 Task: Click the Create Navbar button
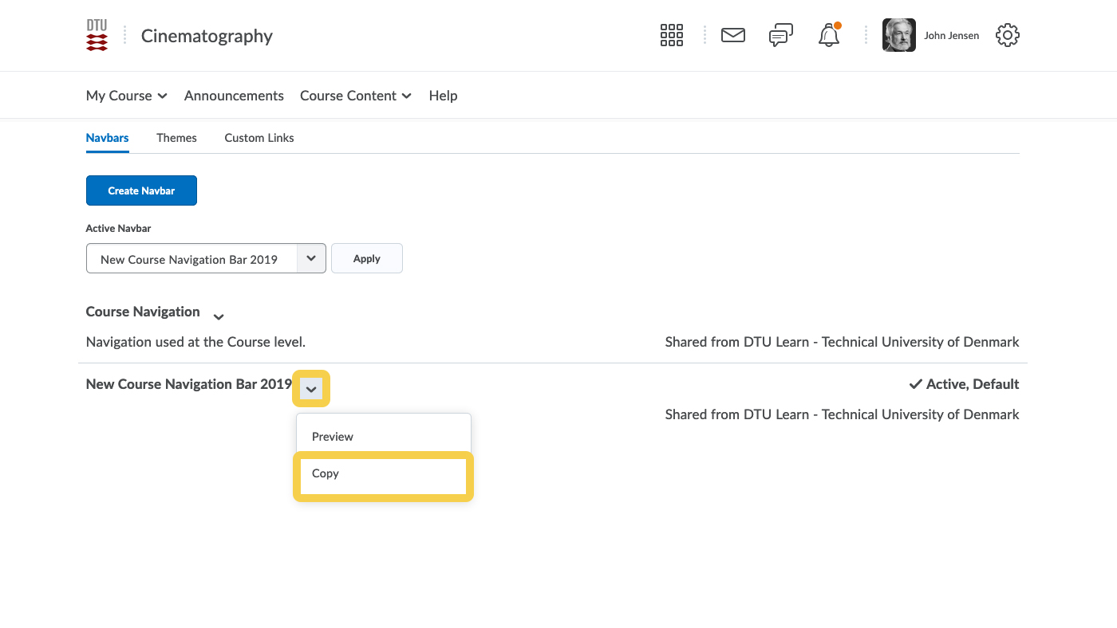click(141, 190)
